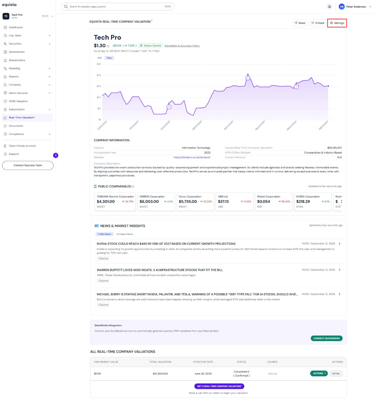This screenshot has width=375, height=399.
Task: Expand the Reports menu chevron
Action: coord(50,77)
